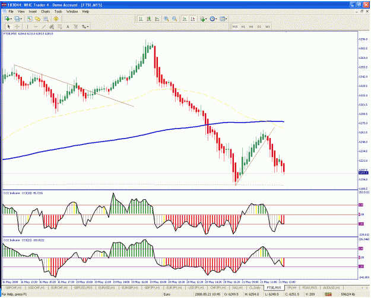Switch to the XAU,H1 chart tab

[237, 287]
